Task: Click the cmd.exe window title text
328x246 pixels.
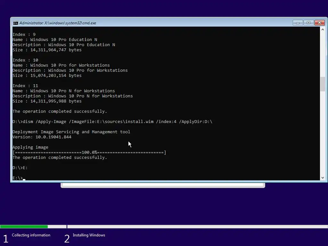Action: click(x=58, y=23)
